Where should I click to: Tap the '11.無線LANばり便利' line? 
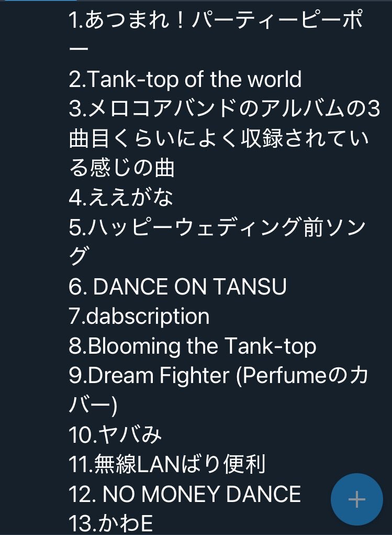click(x=166, y=464)
